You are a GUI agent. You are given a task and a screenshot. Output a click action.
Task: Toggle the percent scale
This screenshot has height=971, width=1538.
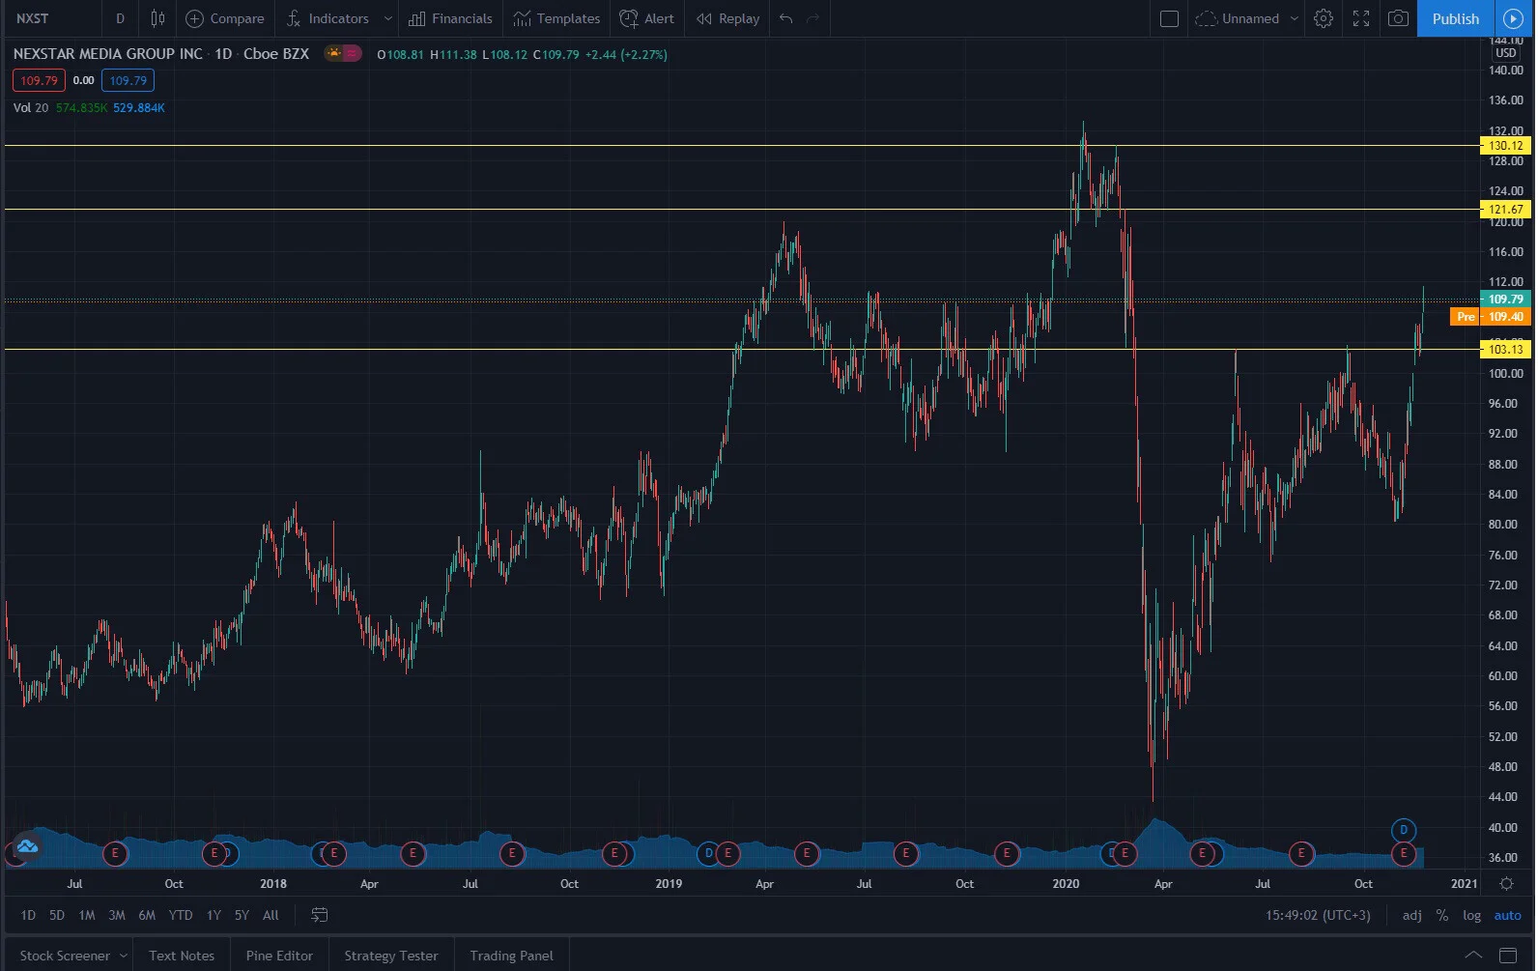(1442, 915)
